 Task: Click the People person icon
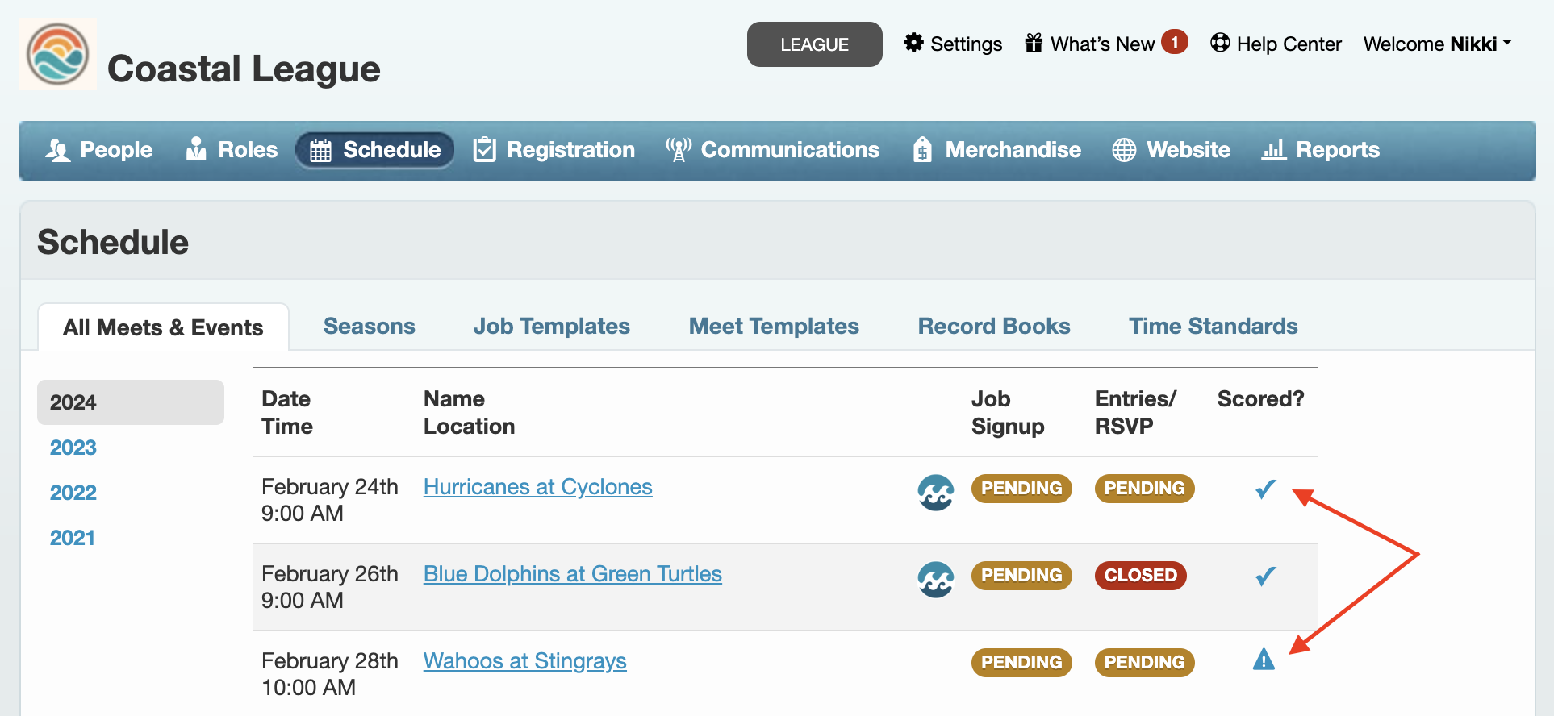pos(58,150)
